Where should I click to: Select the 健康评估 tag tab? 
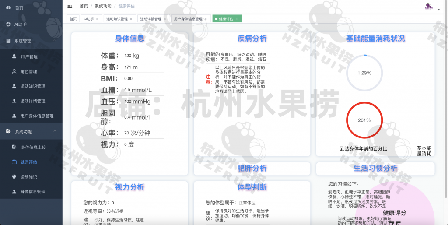[226, 19]
